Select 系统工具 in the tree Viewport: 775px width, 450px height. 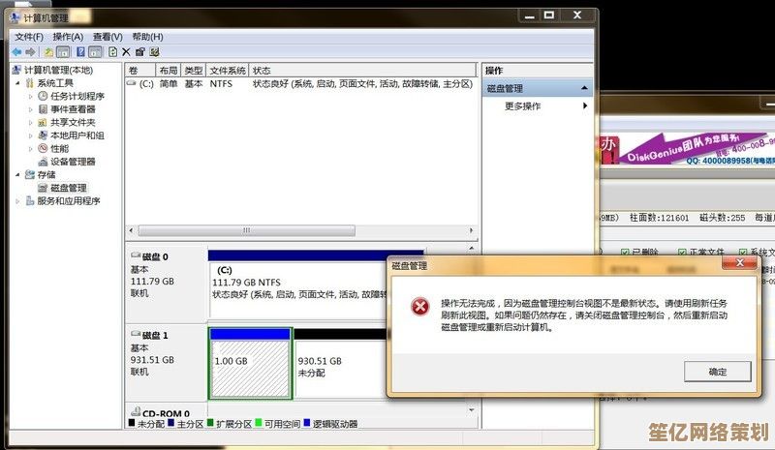pos(55,83)
